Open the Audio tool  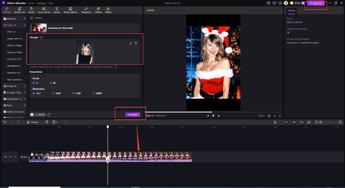pyautogui.click(x=56, y=10)
